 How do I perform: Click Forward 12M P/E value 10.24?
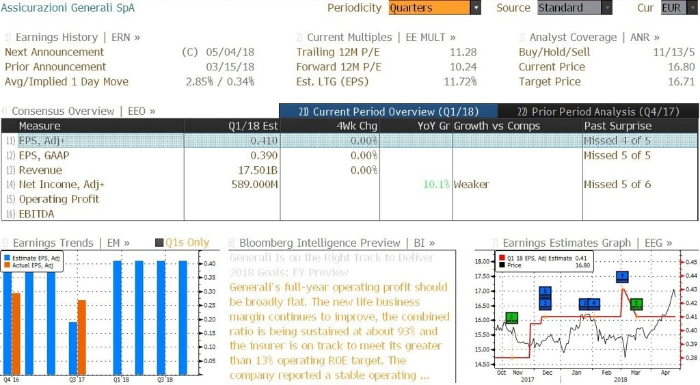tap(463, 67)
